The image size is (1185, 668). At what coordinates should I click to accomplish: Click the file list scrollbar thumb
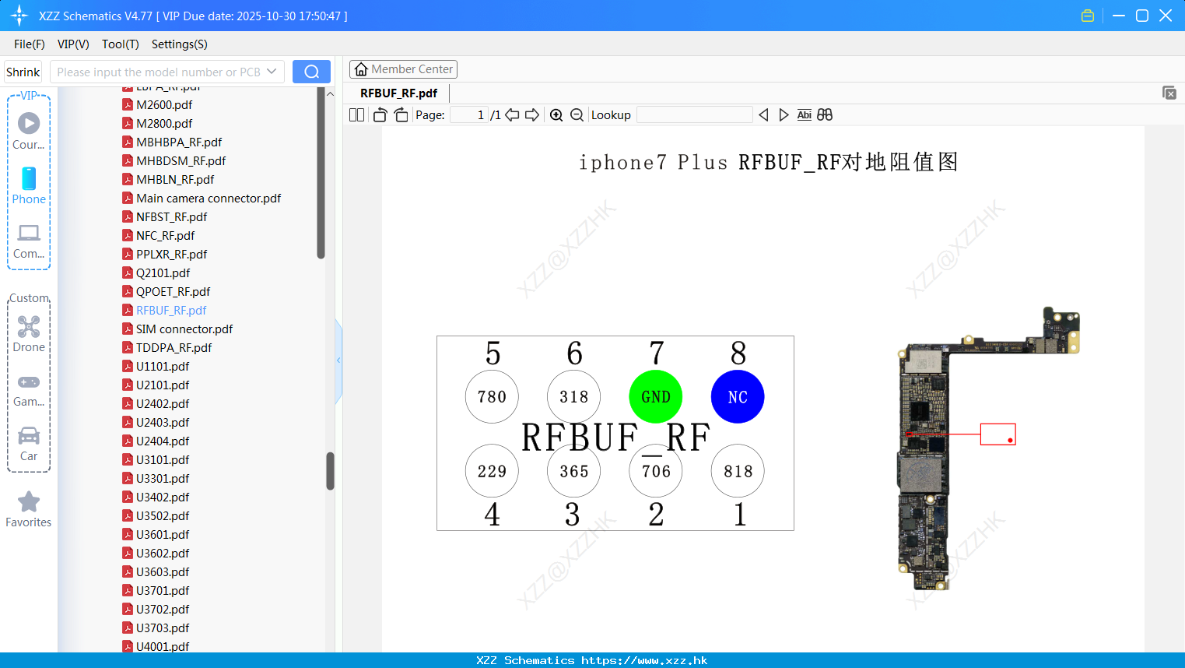330,471
